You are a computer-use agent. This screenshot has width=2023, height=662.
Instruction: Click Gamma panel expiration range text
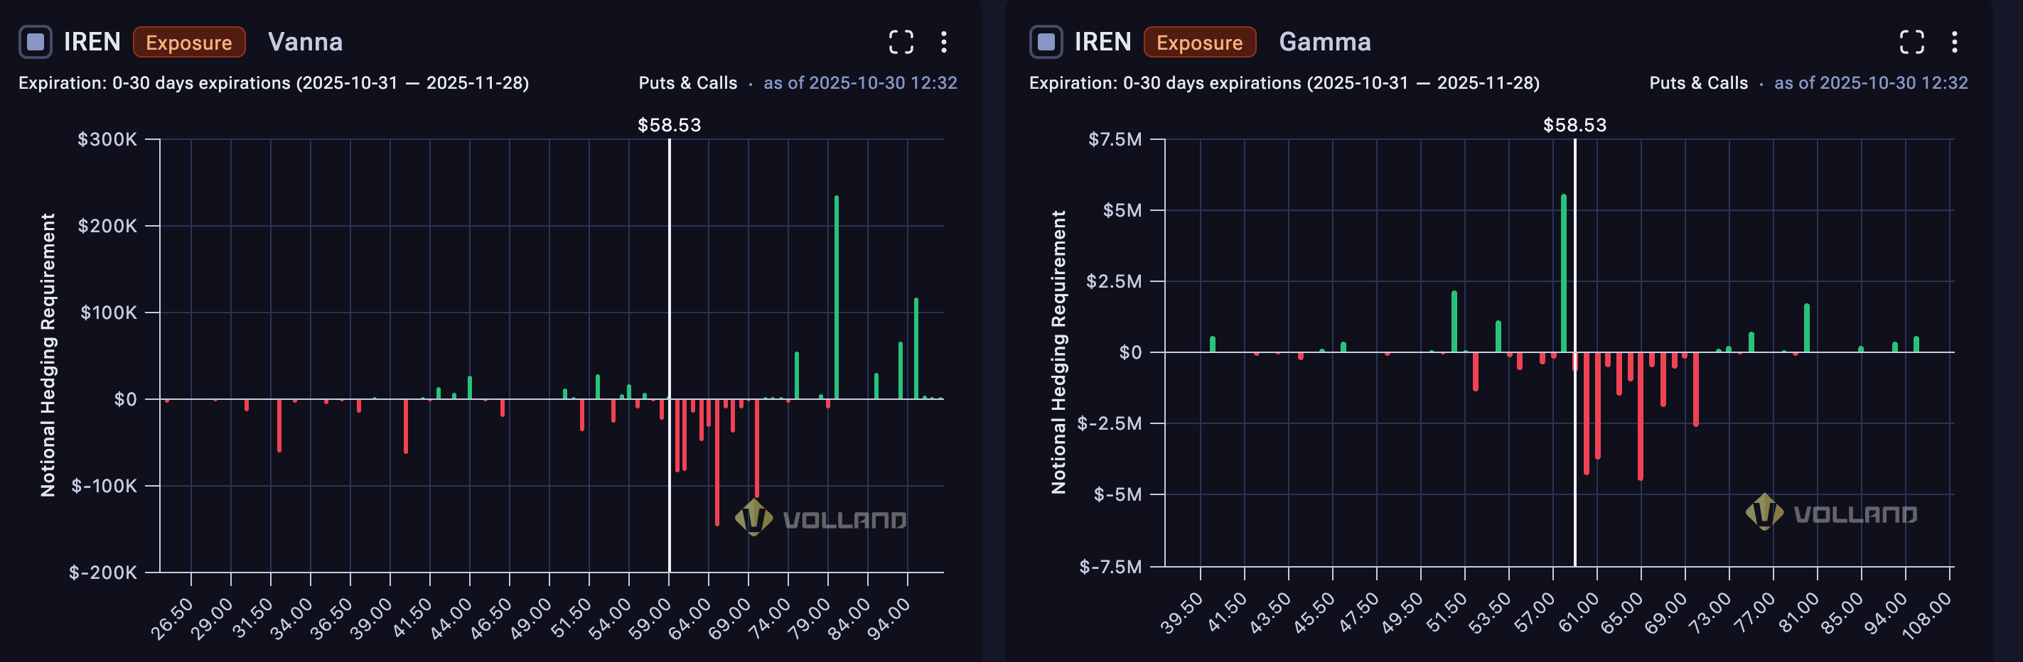coord(1284,83)
